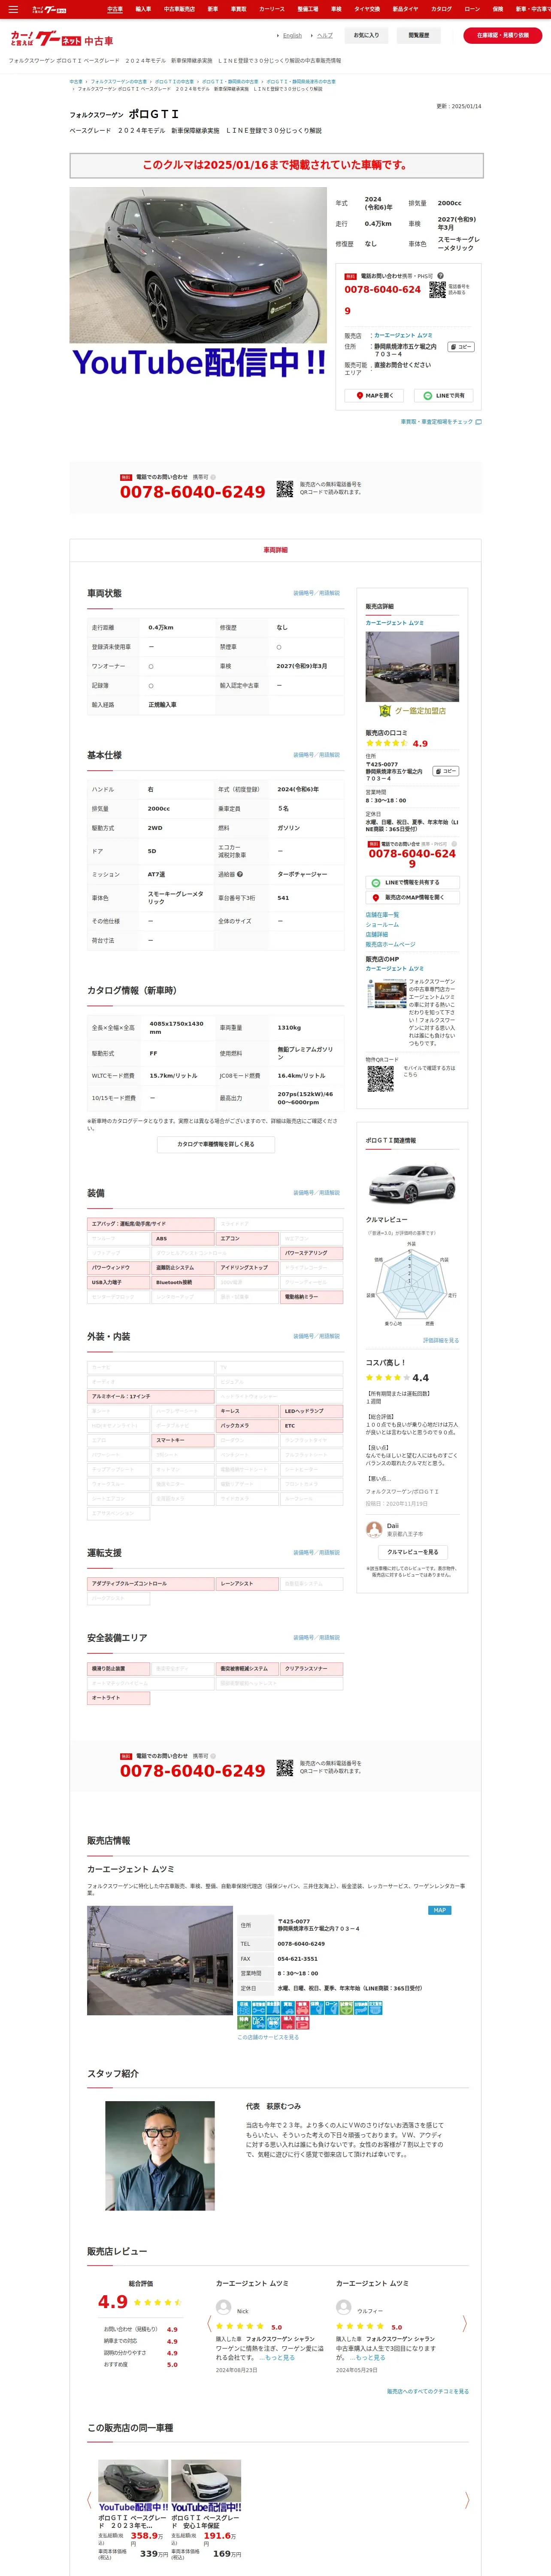This screenshot has height=2576, width=551.
Task: Click the 在庫確認・見積り依頼 button
Action: pyautogui.click(x=503, y=35)
